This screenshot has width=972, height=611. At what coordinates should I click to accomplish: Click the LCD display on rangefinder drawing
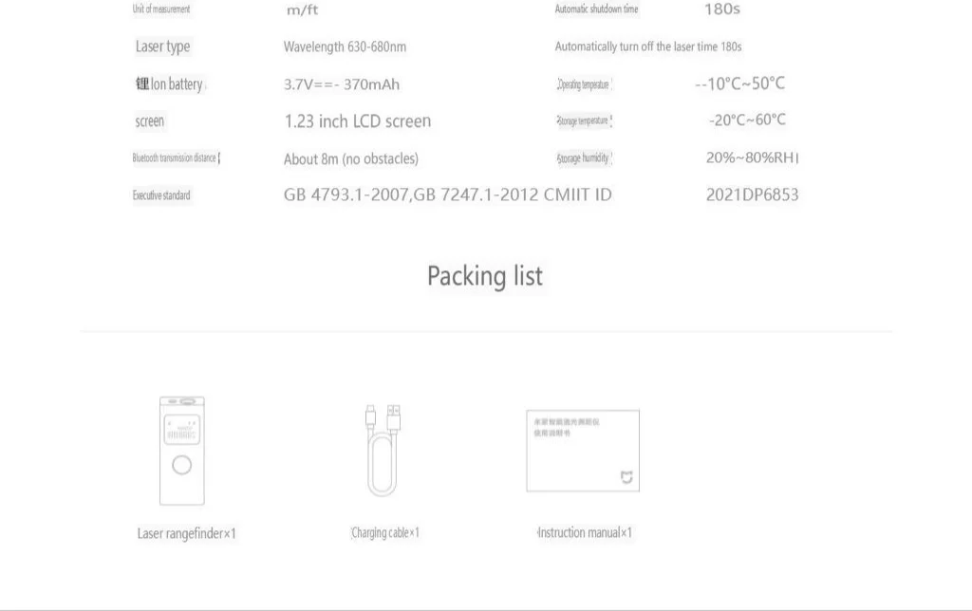pyautogui.click(x=181, y=429)
